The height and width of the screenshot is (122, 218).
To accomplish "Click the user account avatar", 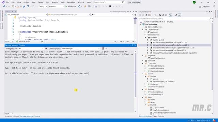I will [194, 2].
